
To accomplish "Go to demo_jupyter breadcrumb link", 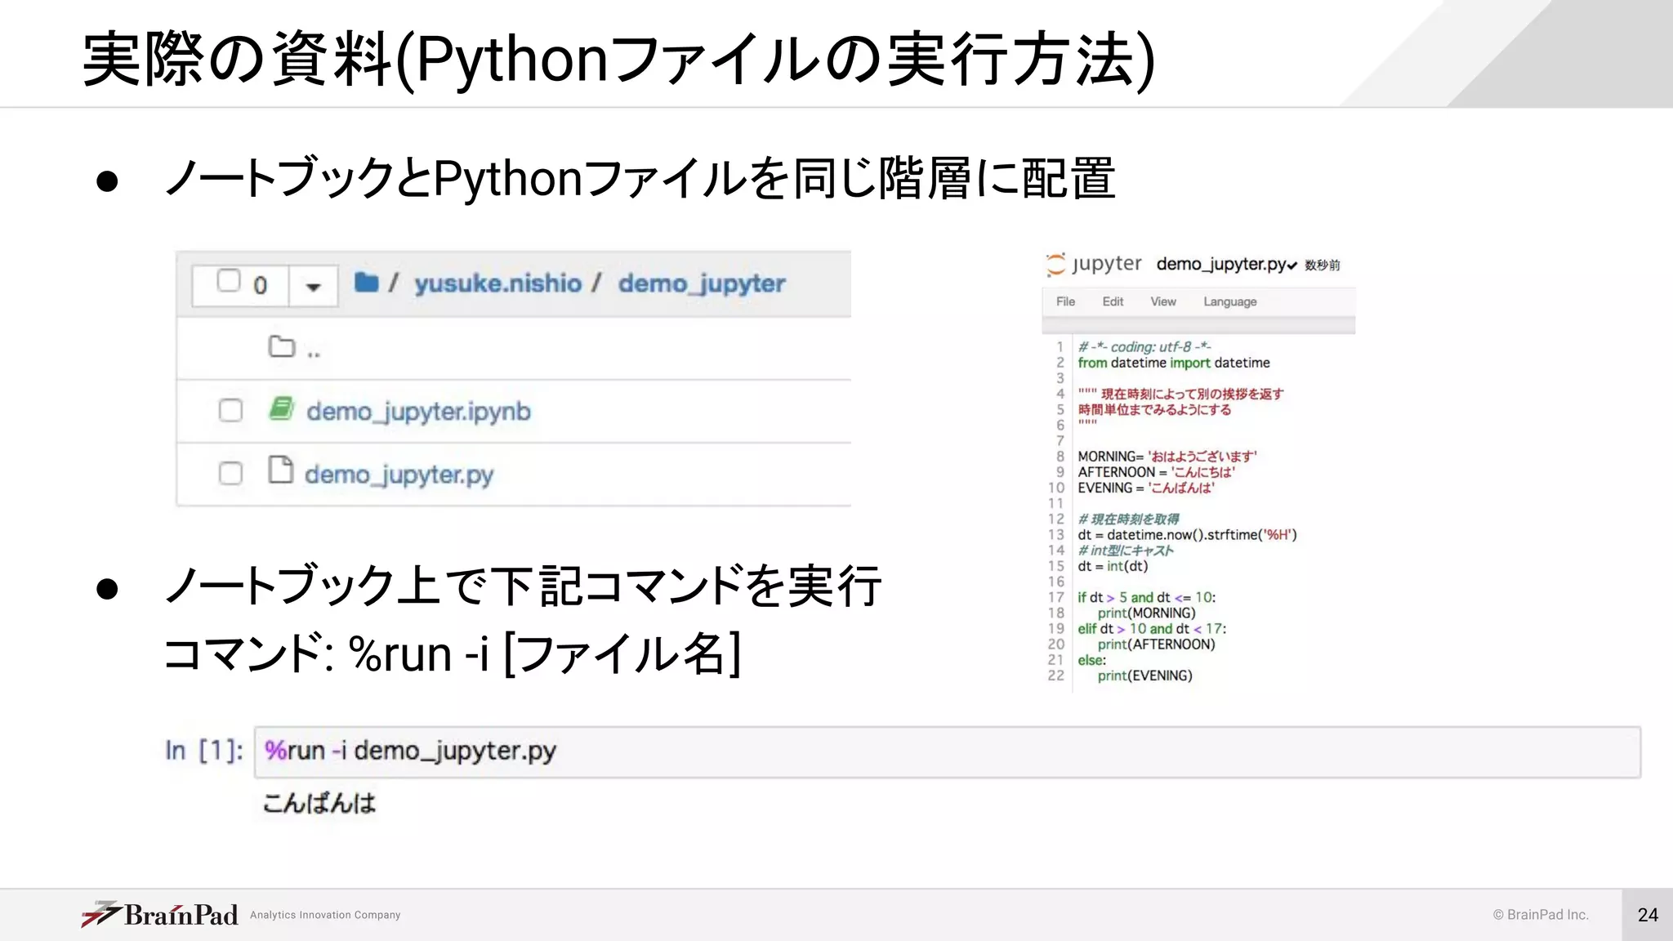I will 702,284.
